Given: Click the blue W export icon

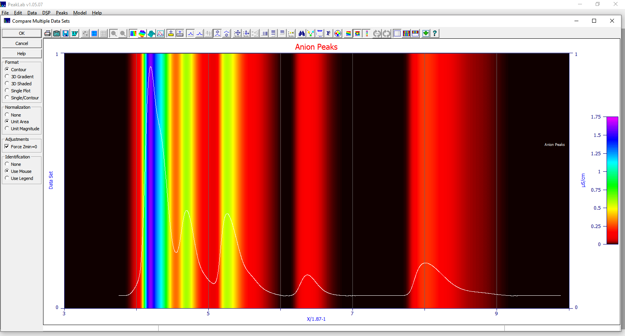Looking at the screenshot, I should pos(75,33).
